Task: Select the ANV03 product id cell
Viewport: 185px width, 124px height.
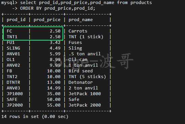Action: tap(13, 88)
